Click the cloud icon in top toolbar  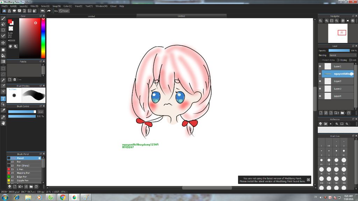(x=4, y=11)
